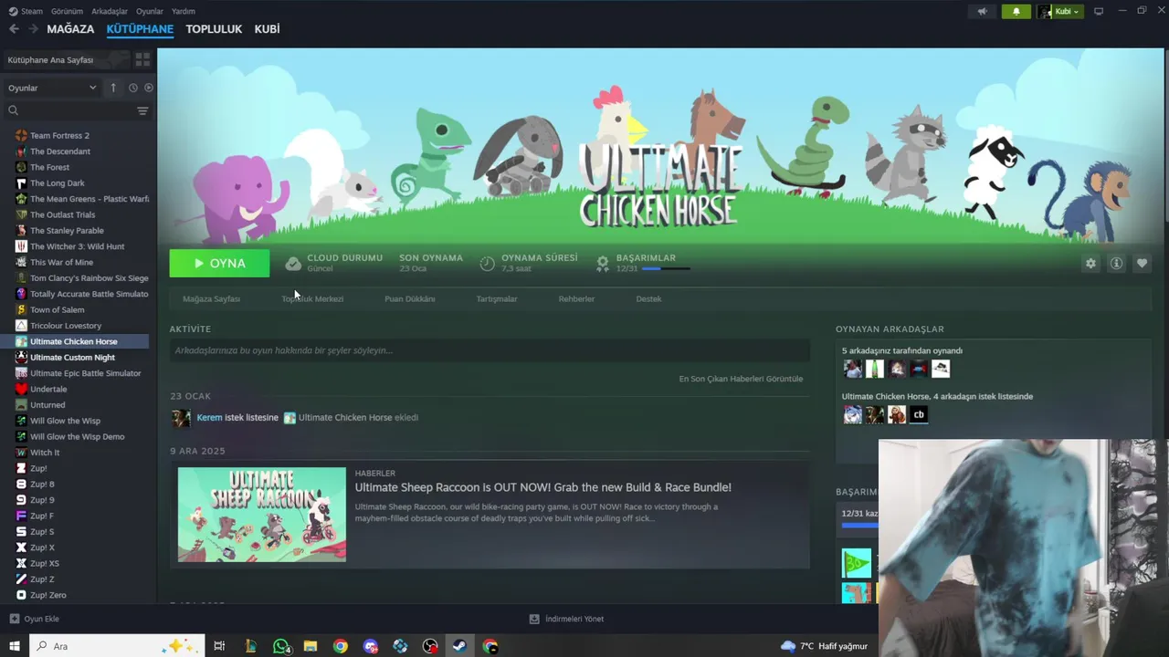Click the back navigation arrow
Viewport: 1169px width, 657px height.
(14, 29)
